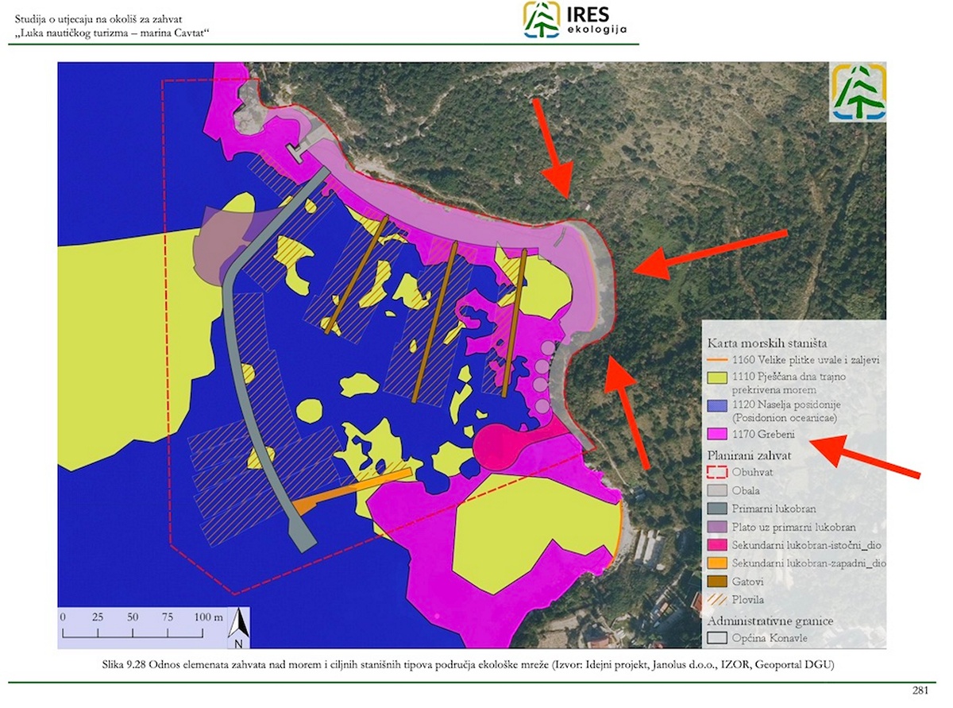Select the red dashed Obuhvat legend symbol
The width and height of the screenshot is (953, 708).
point(716,470)
